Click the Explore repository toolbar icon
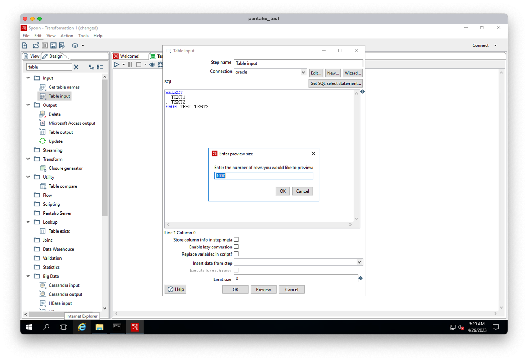Image resolution: width=528 pixels, height=361 pixels. tap(45, 45)
